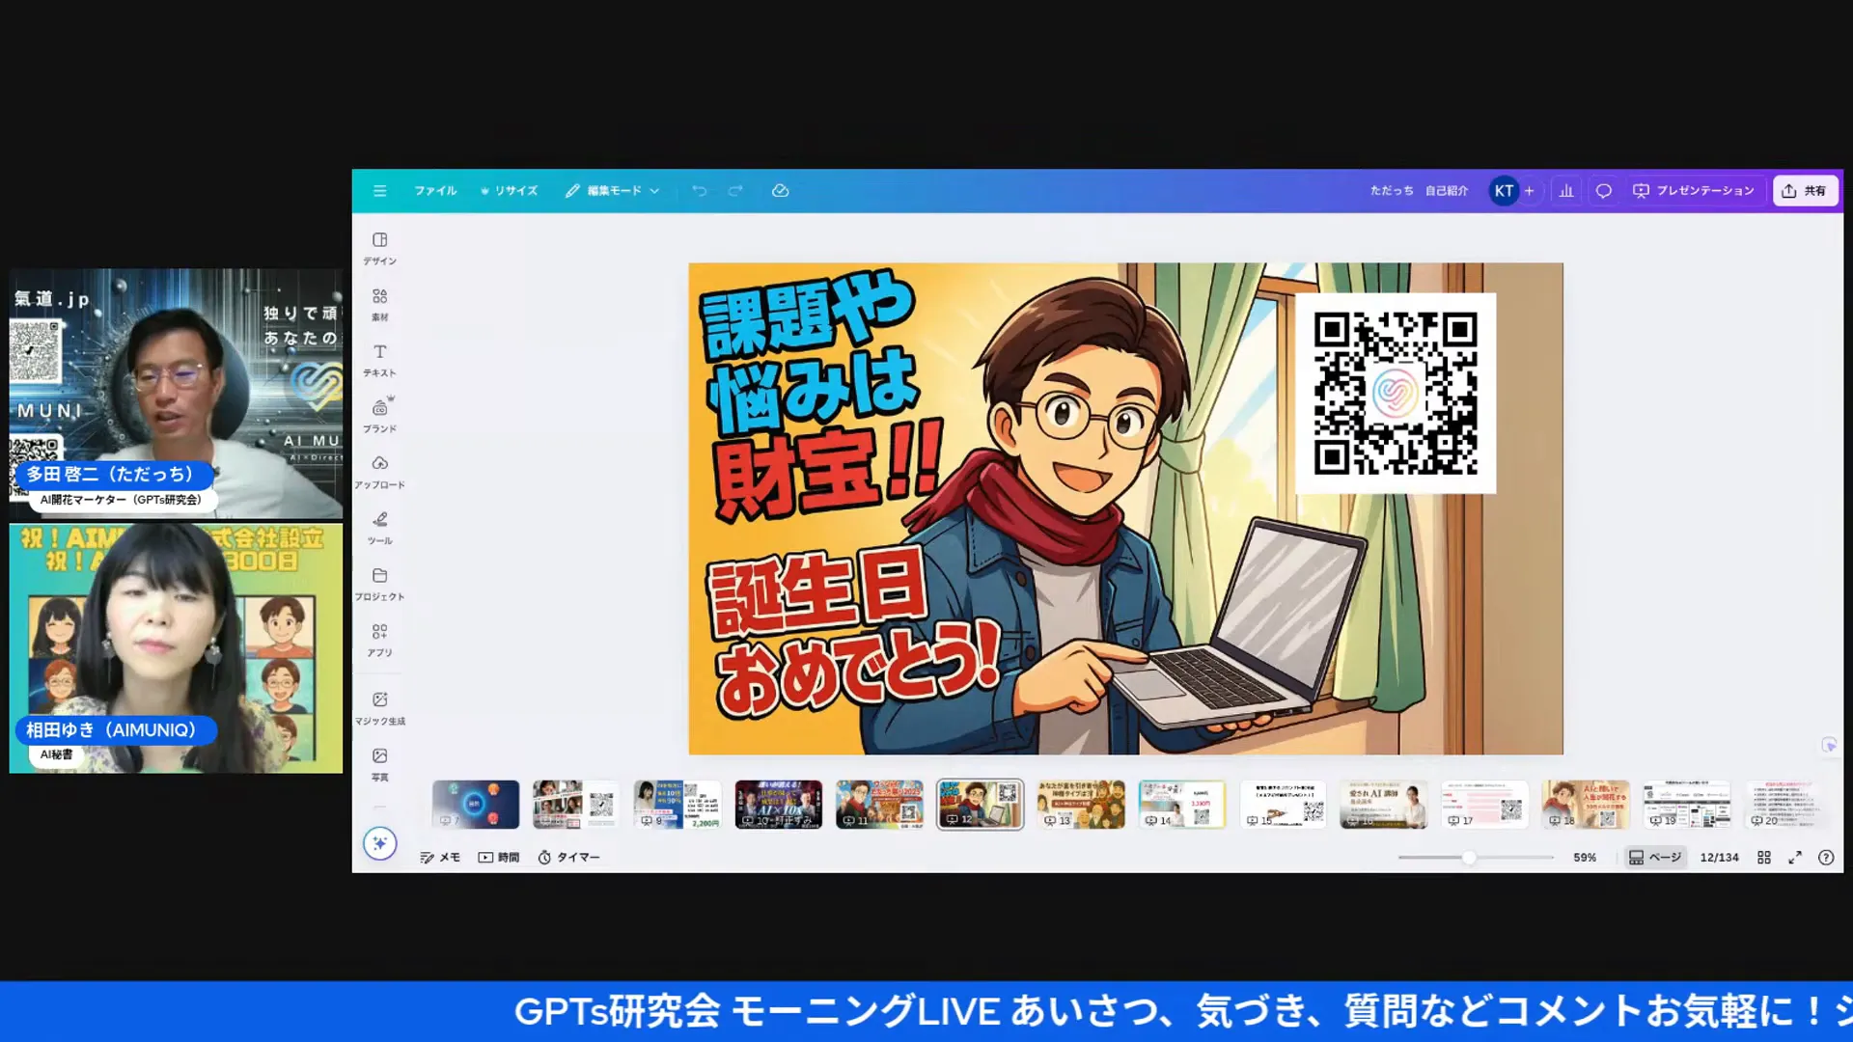1853x1042 pixels.
Task: Open the アップロード panel
Action: click(379, 472)
